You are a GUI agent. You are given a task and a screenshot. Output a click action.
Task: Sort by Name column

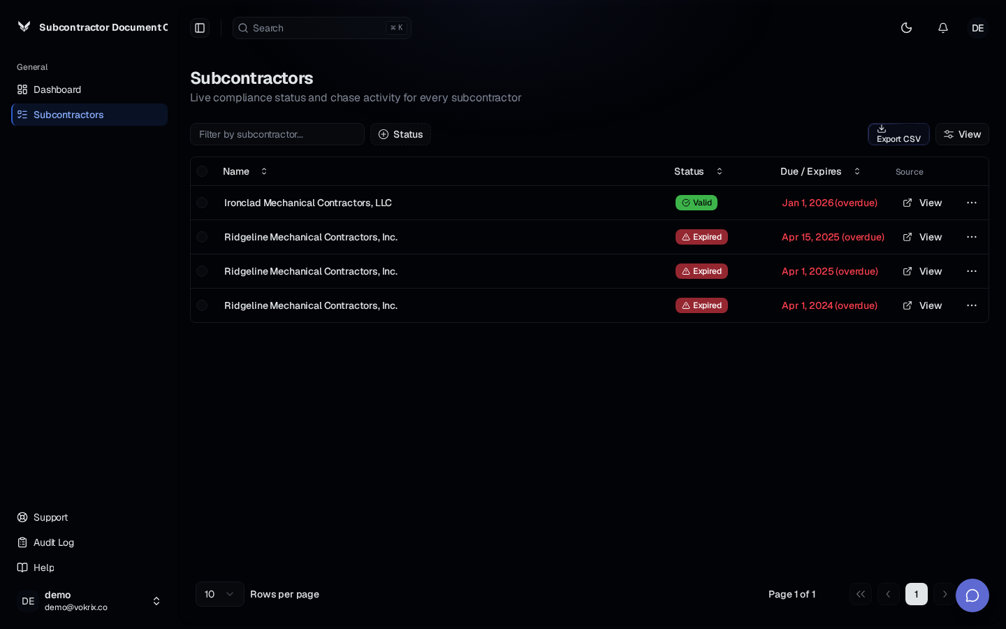point(245,171)
